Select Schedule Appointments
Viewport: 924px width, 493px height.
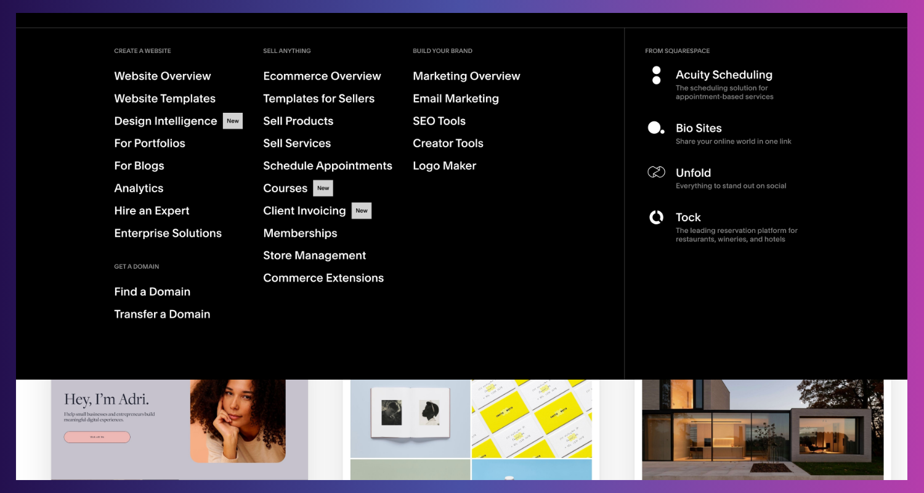328,166
